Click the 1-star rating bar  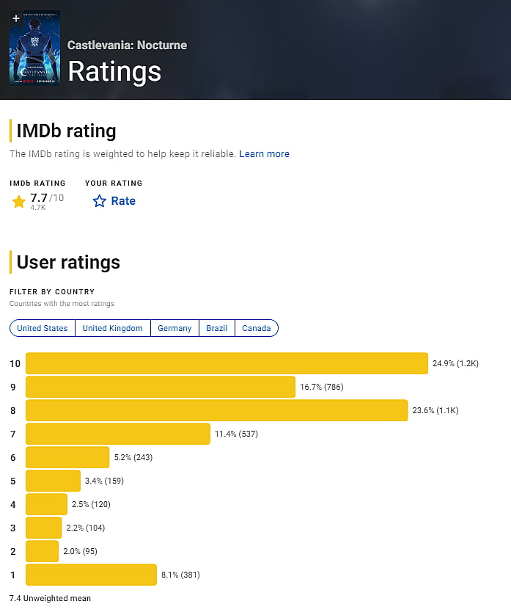pos(92,575)
